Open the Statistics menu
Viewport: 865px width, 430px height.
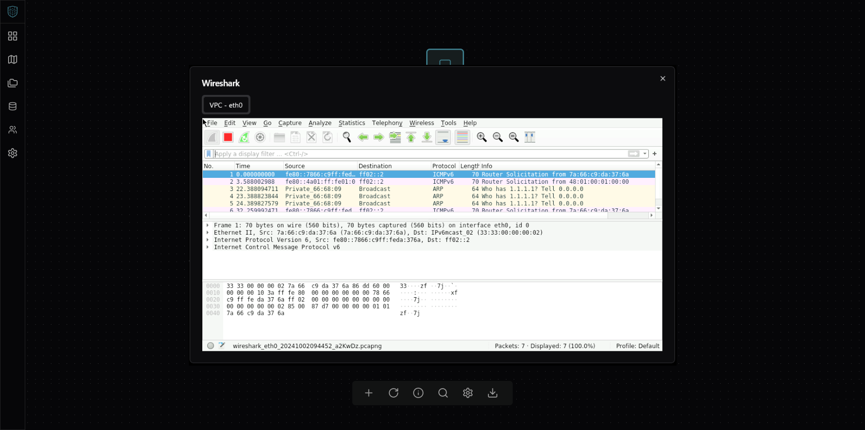[x=351, y=123]
